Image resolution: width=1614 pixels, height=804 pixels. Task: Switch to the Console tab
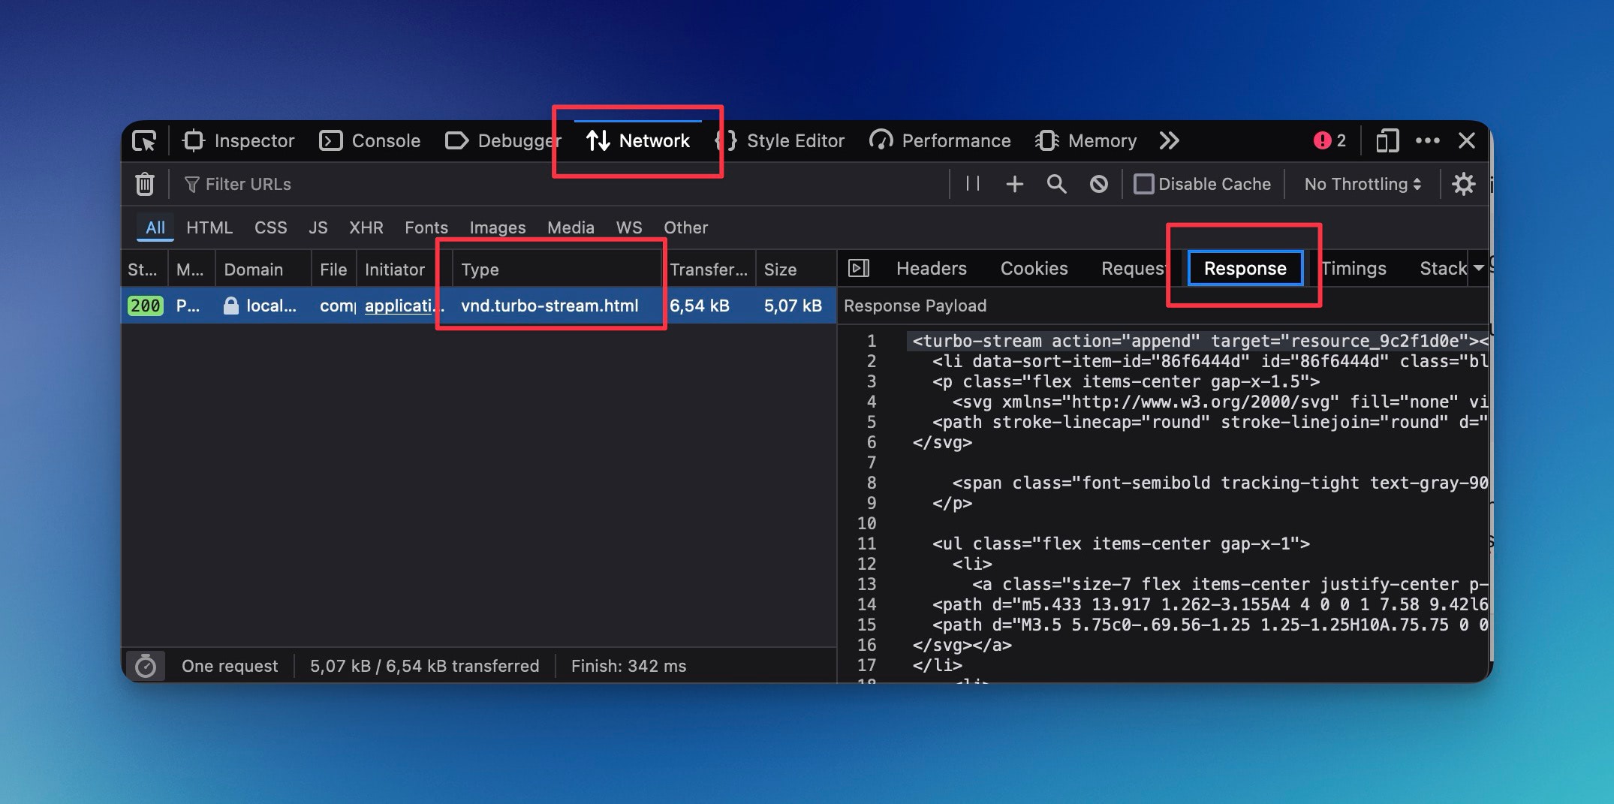tap(370, 141)
